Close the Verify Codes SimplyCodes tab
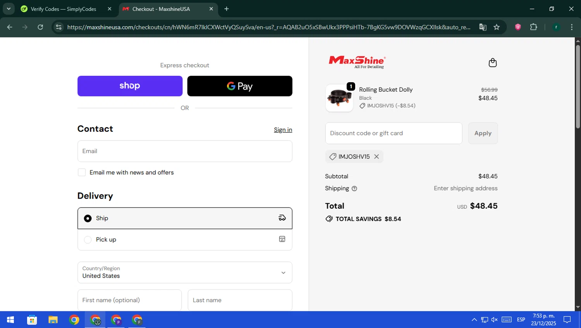 pos(110,9)
